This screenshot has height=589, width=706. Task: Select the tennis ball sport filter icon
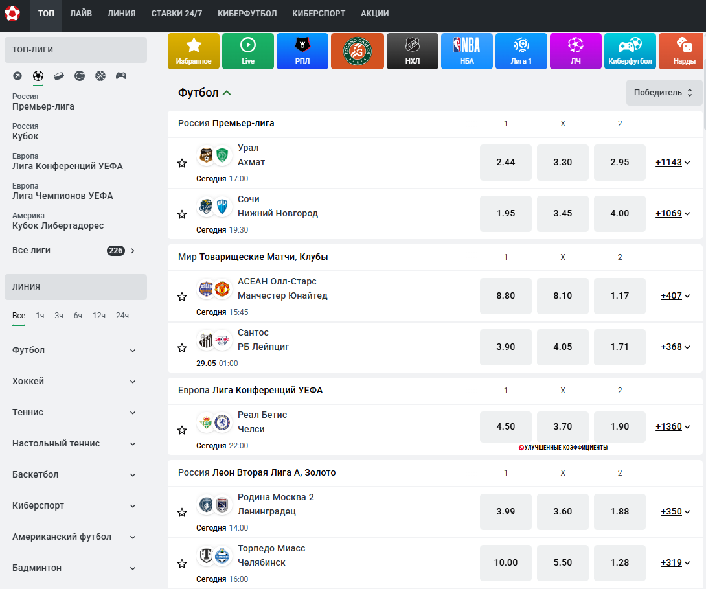pos(80,76)
